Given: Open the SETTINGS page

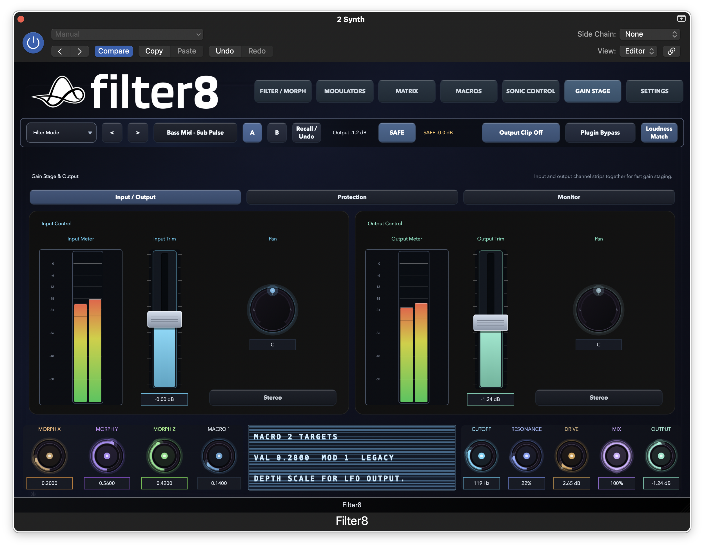Looking at the screenshot, I should [x=654, y=91].
